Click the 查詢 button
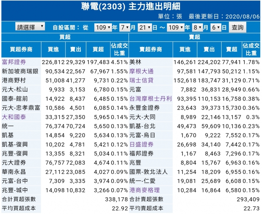 (237, 27)
